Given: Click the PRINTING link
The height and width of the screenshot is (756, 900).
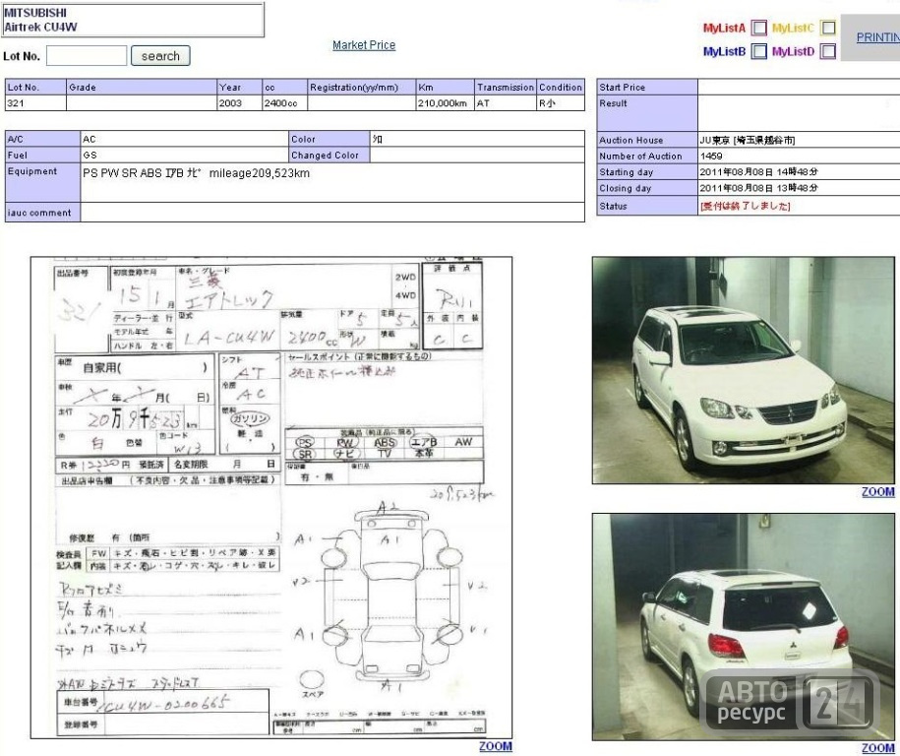Looking at the screenshot, I should point(877,37).
